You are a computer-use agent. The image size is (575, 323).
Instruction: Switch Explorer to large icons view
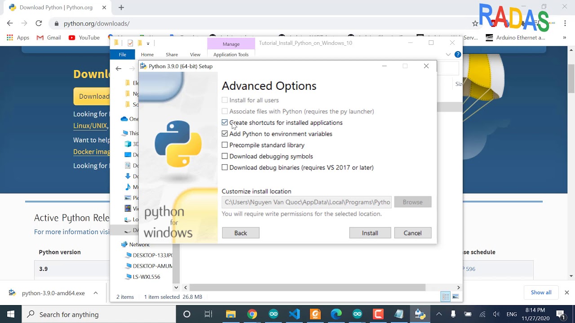456,297
